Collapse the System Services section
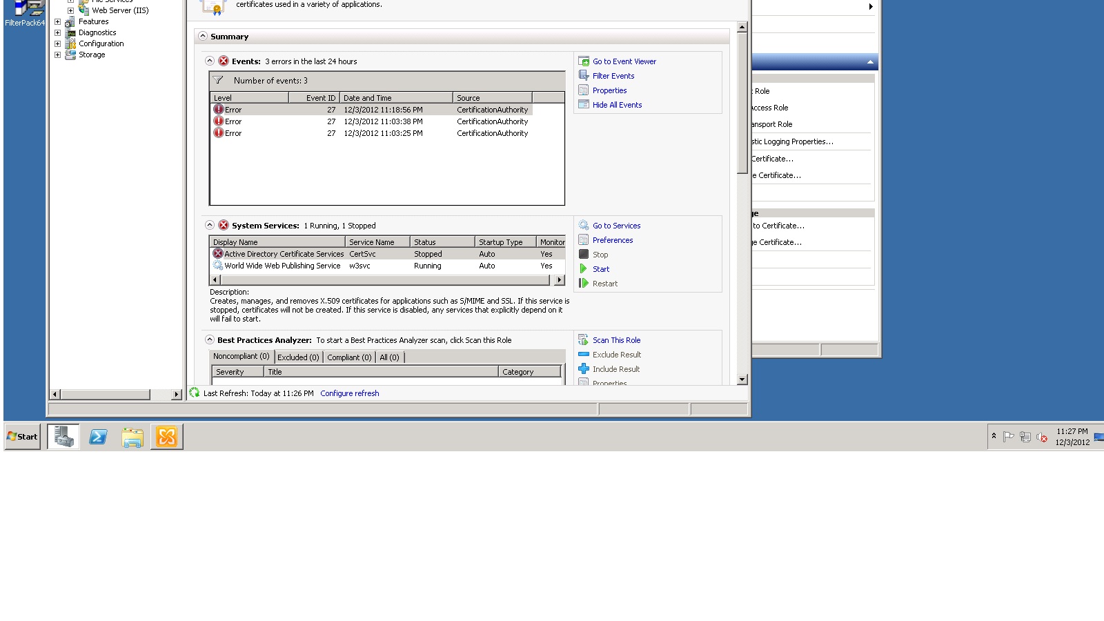 click(210, 225)
